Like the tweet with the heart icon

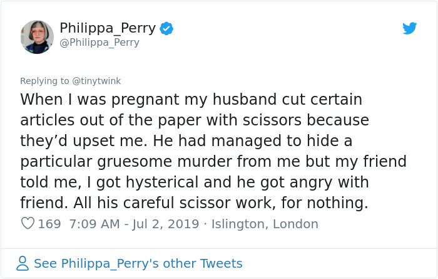click(27, 224)
